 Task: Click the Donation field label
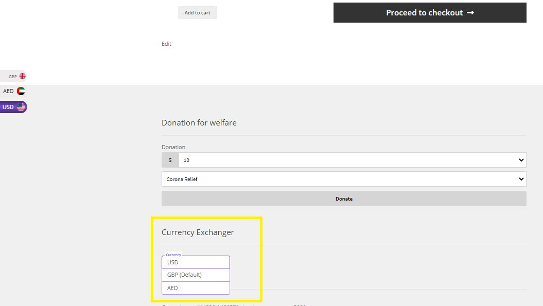click(173, 147)
